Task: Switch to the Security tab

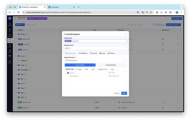Action: [94, 53]
